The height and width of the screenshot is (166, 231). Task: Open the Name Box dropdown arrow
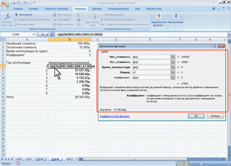click(x=34, y=35)
